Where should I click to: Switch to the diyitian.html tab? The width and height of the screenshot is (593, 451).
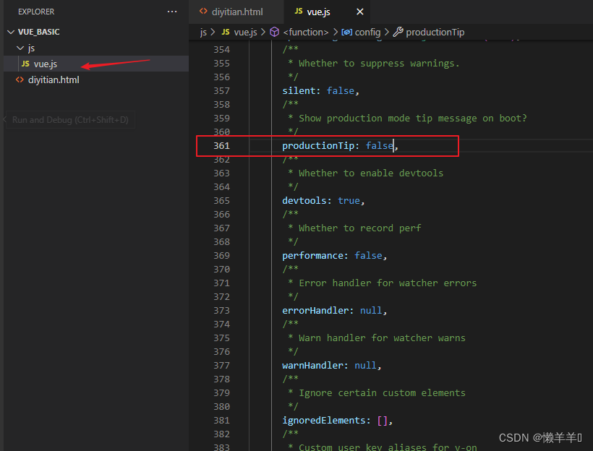tap(236, 12)
